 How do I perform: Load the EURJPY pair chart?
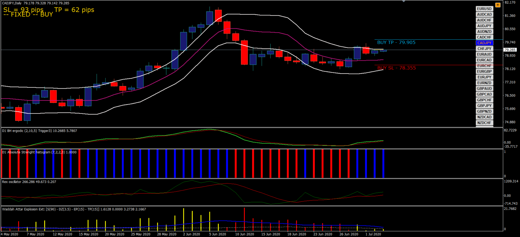tap(484, 77)
